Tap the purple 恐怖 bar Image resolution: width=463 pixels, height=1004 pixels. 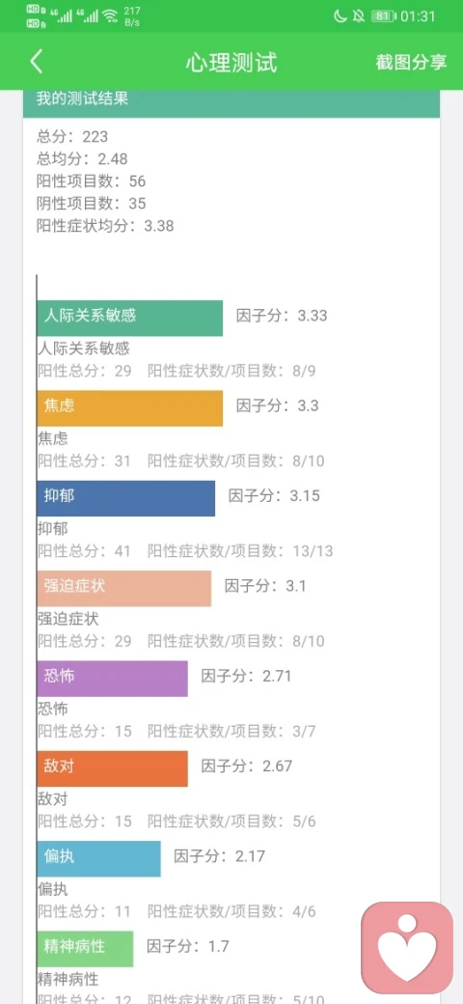113,679
